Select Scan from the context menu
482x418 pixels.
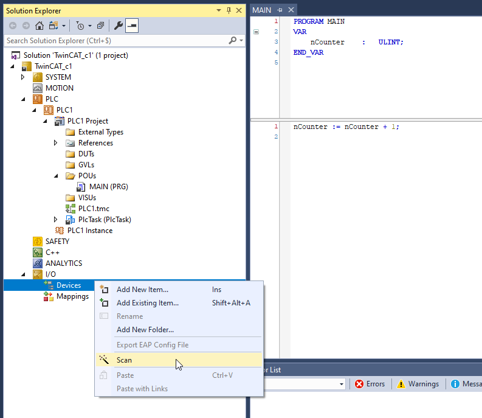pyautogui.click(x=124, y=360)
